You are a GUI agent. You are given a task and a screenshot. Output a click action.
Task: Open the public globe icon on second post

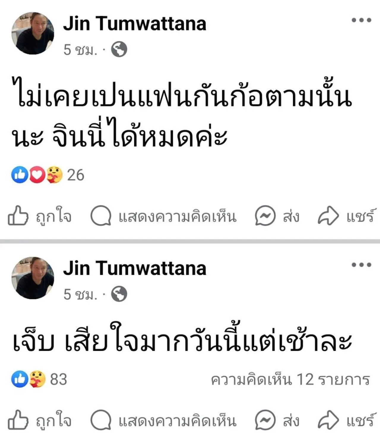(119, 294)
